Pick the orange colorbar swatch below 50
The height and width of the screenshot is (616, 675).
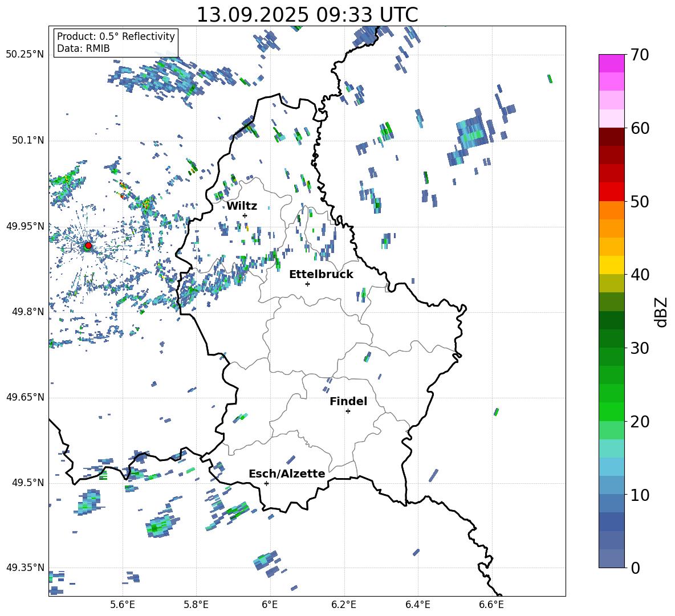click(611, 210)
